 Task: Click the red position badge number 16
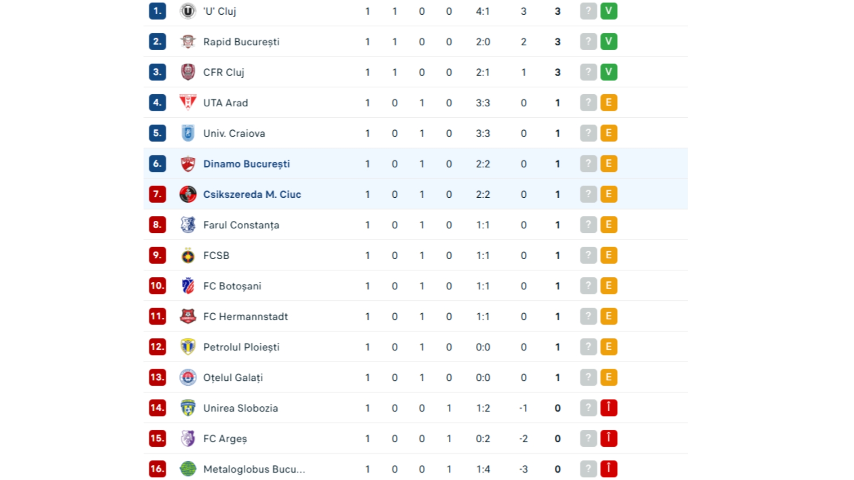tap(157, 469)
